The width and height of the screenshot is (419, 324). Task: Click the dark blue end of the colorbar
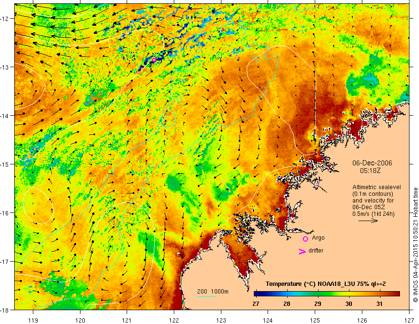pos(257,294)
